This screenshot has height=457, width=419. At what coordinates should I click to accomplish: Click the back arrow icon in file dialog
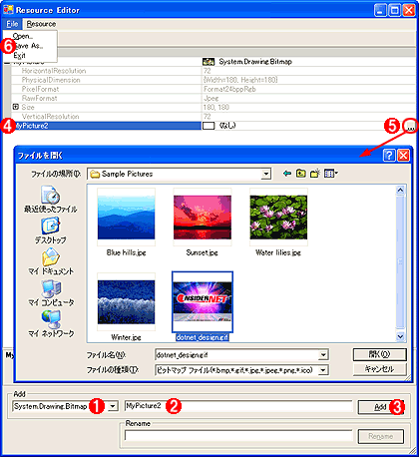tap(287, 174)
